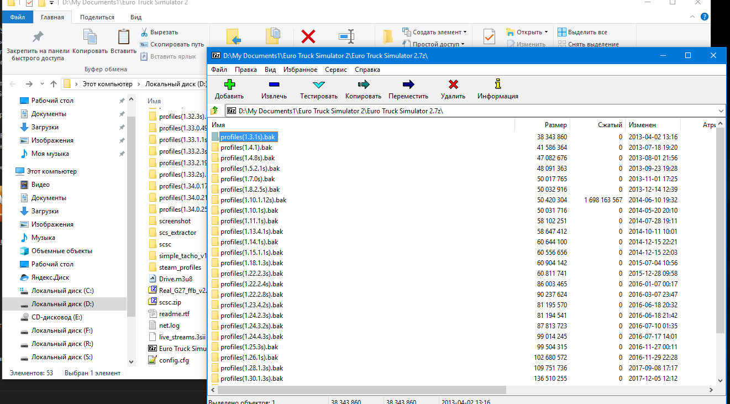Switch to the Поделиться ribbon tab
730x404 pixels.
97,17
